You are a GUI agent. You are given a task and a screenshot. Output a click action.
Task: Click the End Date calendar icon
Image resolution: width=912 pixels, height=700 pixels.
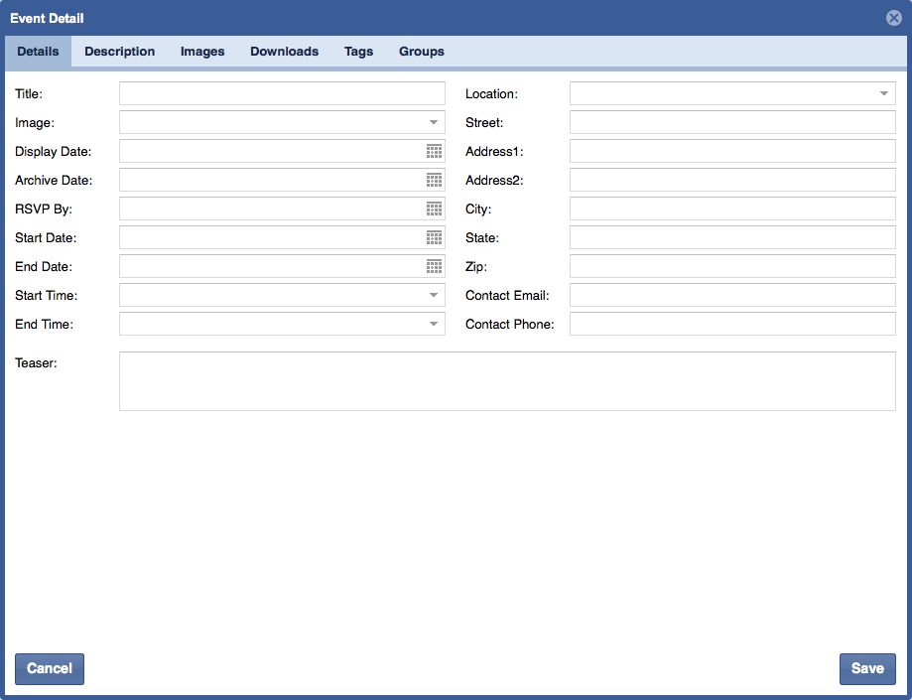(x=434, y=266)
